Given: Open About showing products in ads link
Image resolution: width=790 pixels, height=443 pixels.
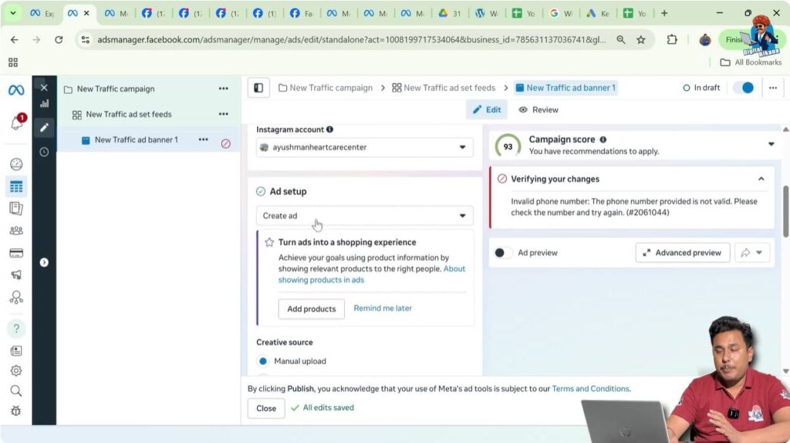Looking at the screenshot, I should click(372, 274).
